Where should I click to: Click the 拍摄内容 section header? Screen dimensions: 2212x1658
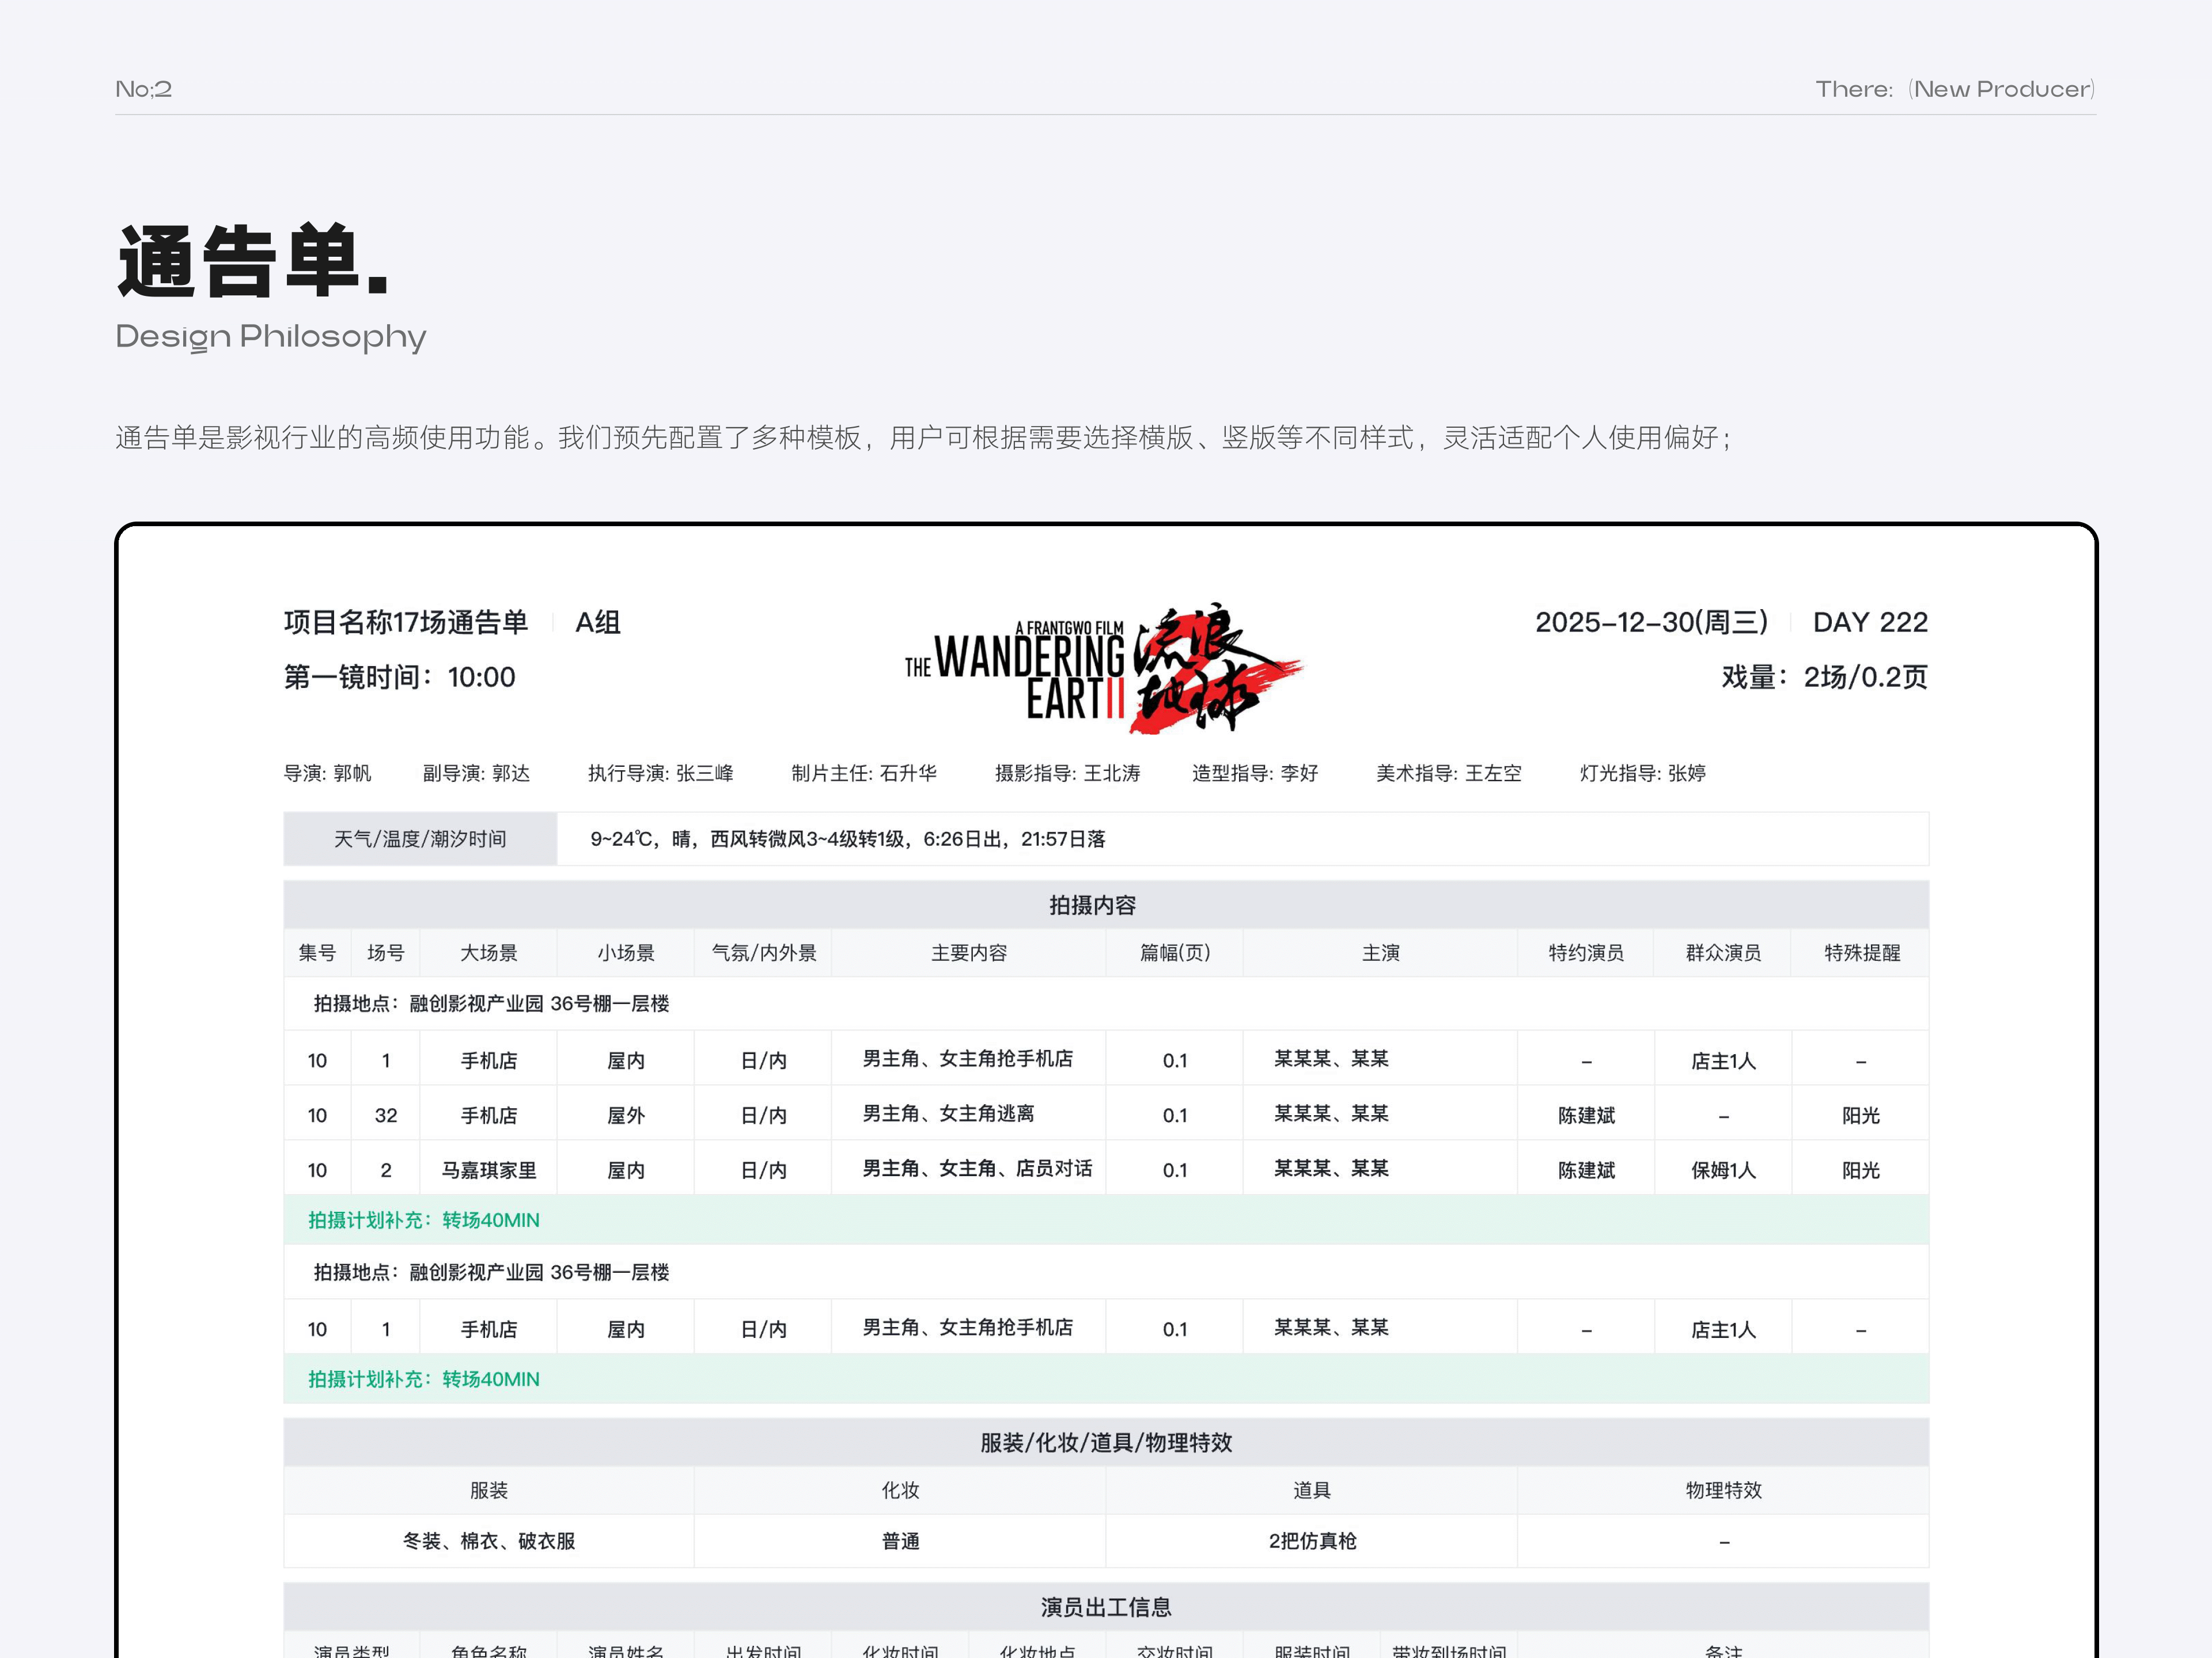1106,906
